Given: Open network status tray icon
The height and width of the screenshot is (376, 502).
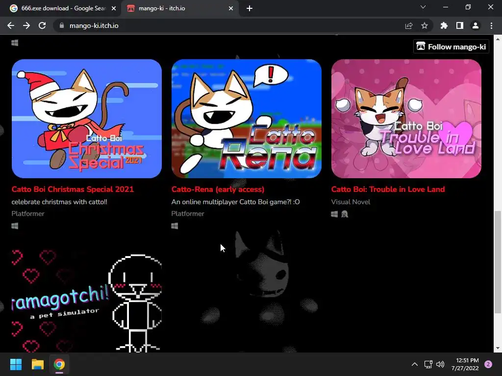Looking at the screenshot, I should point(428,364).
